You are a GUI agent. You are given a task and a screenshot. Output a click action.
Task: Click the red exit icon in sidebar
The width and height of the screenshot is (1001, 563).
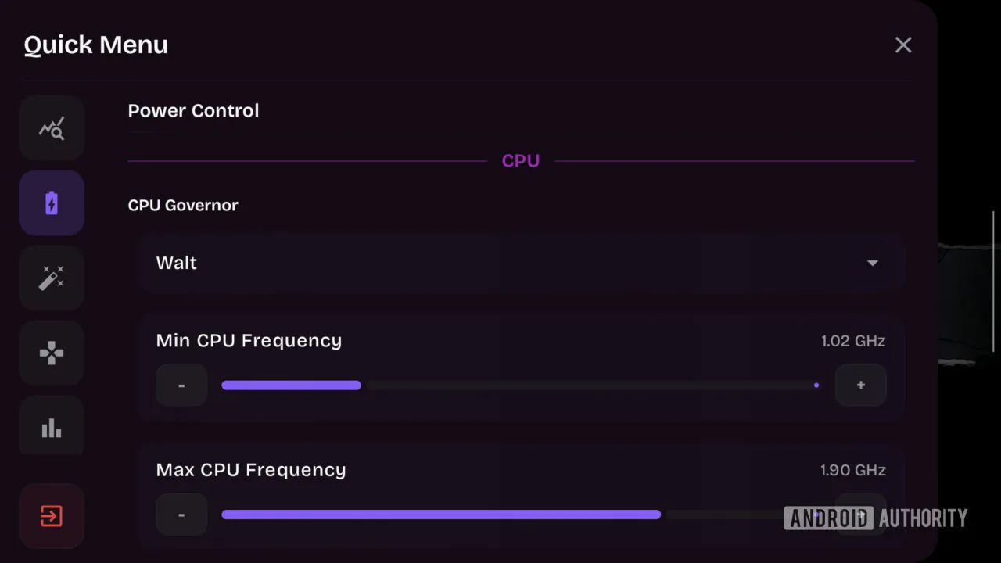[x=52, y=516]
